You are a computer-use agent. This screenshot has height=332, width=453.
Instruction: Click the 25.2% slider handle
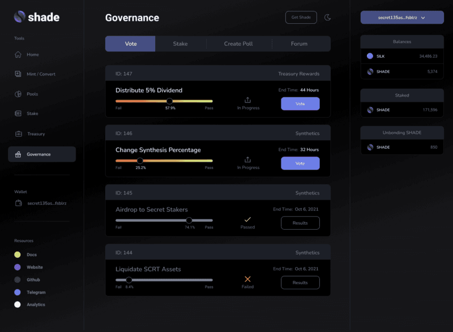coord(140,161)
